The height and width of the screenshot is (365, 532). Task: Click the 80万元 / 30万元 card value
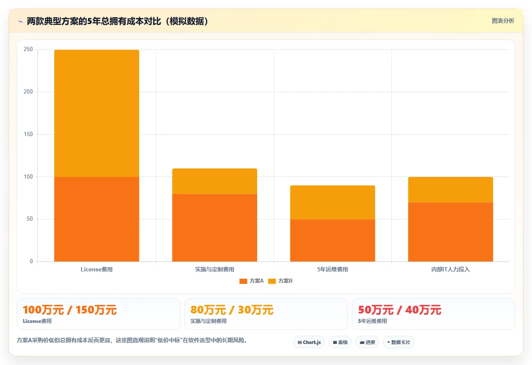click(232, 310)
